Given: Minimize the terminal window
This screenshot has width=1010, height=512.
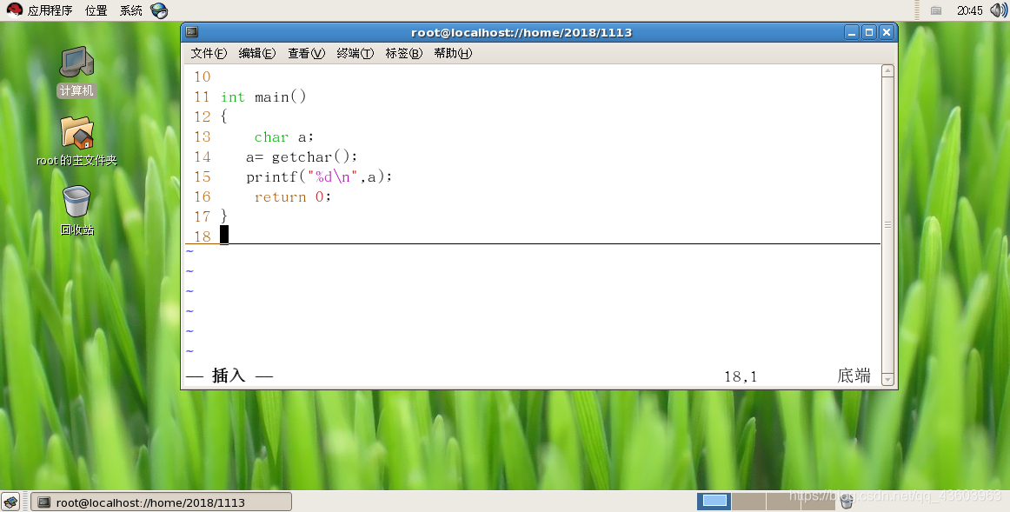Looking at the screenshot, I should [x=852, y=32].
